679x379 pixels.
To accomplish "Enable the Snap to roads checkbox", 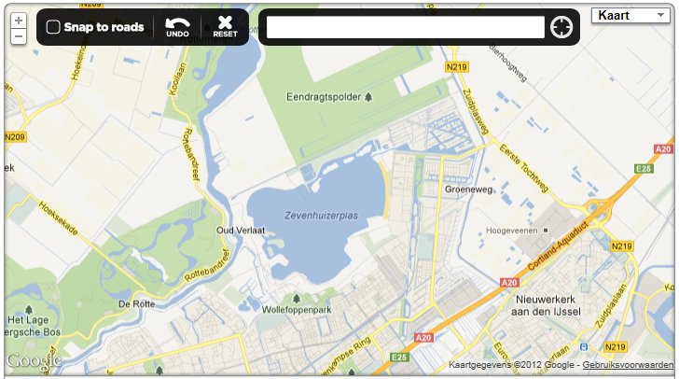I will pyautogui.click(x=53, y=27).
